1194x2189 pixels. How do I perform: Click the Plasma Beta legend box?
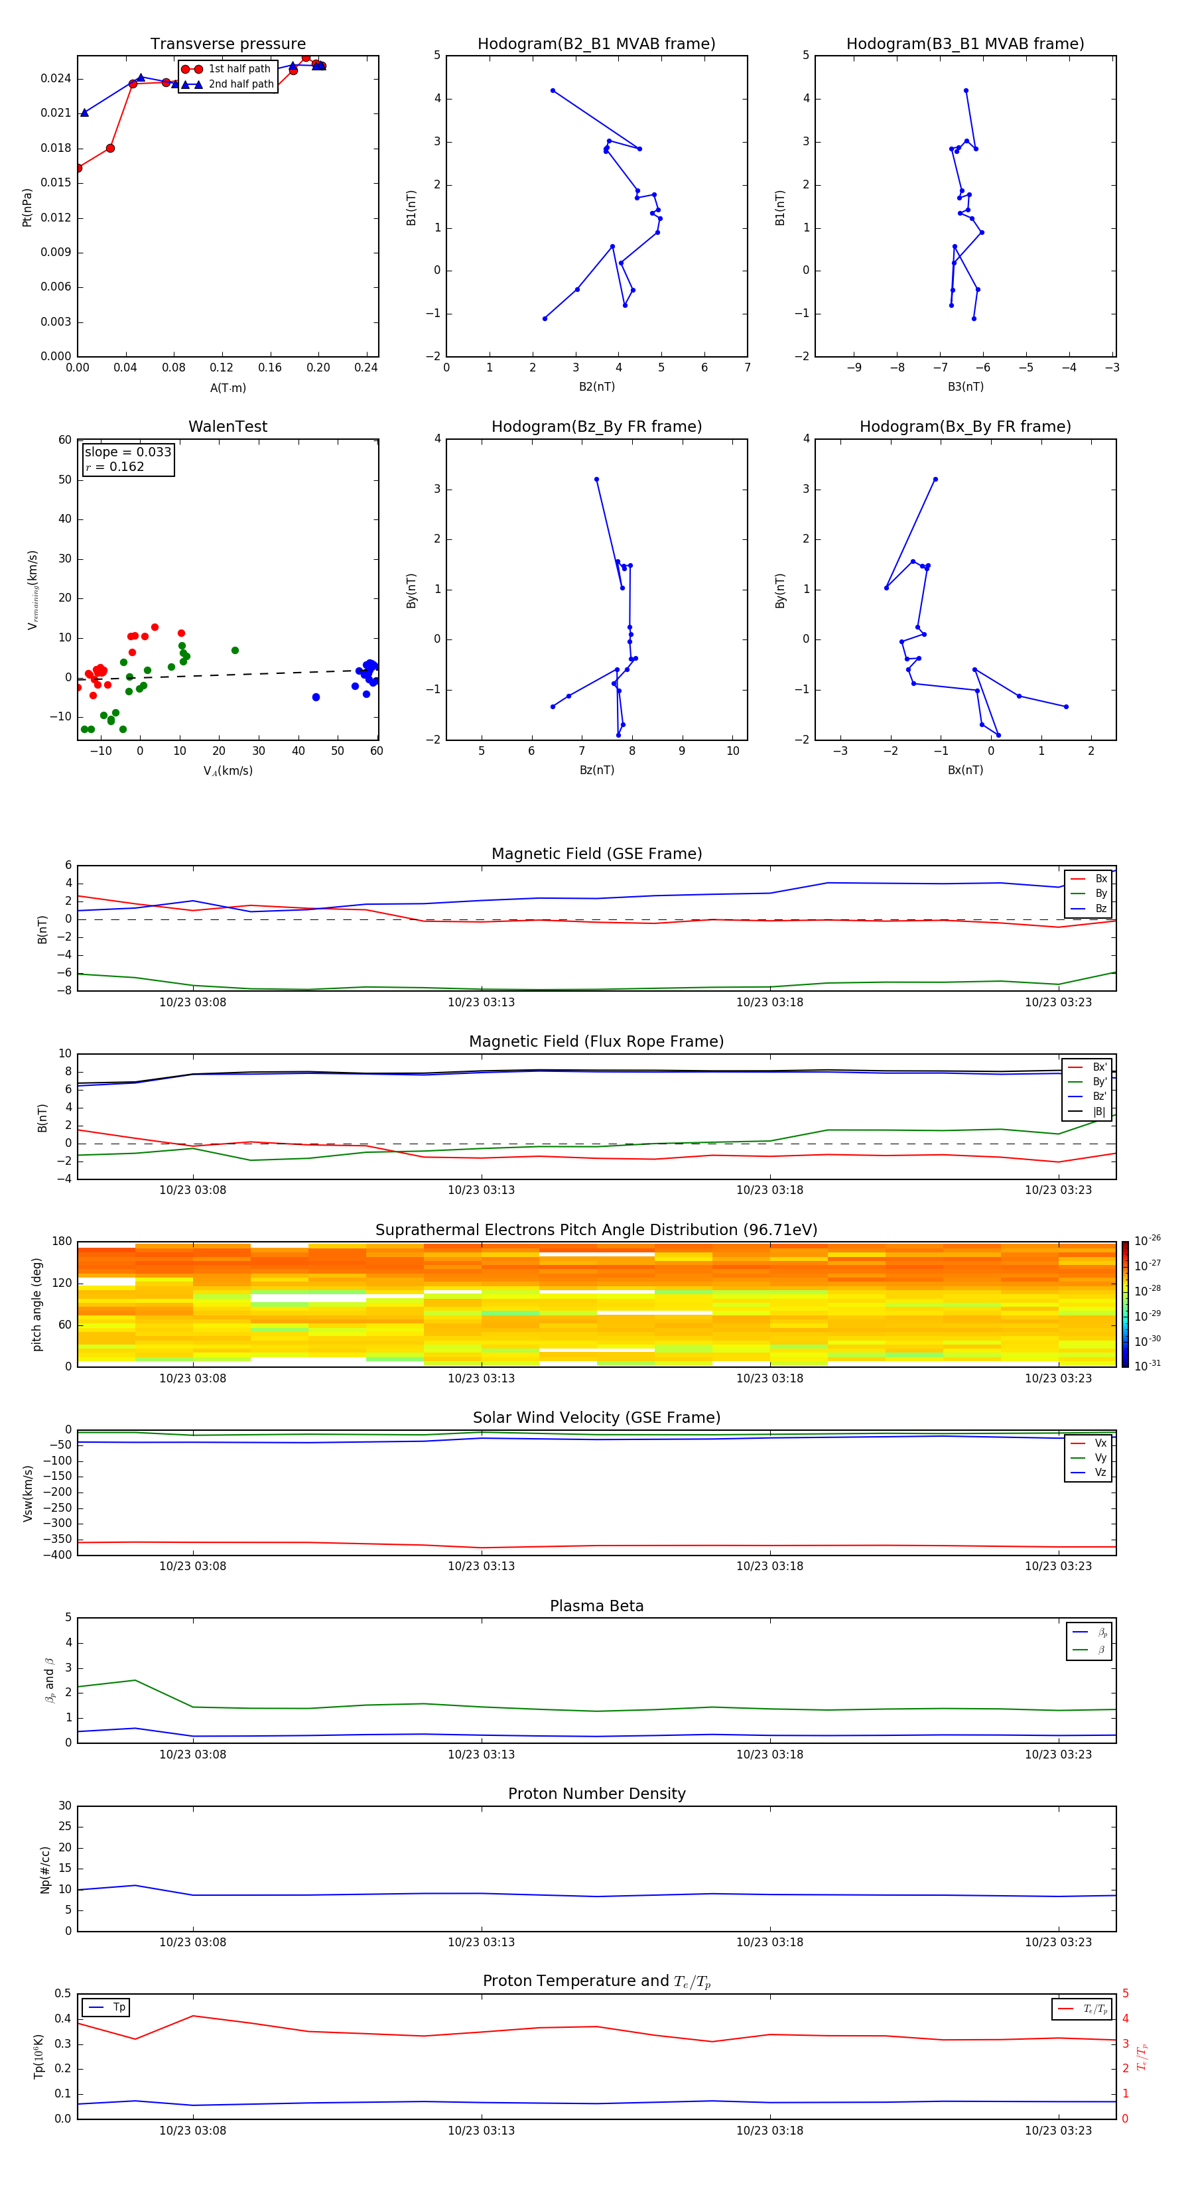pyautogui.click(x=1089, y=1641)
